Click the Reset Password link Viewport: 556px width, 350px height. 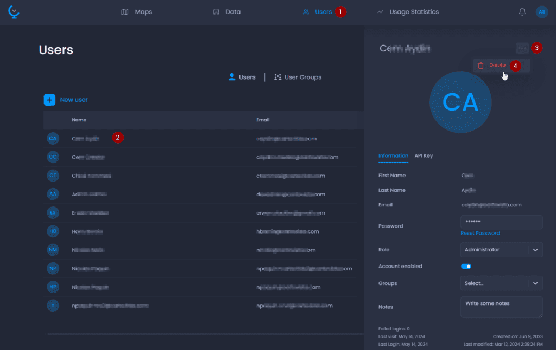coord(480,233)
